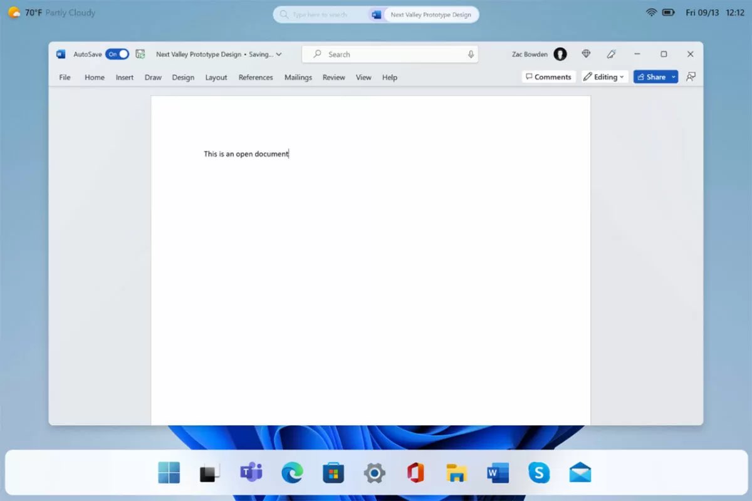752x501 pixels.
Task: Click the Windows Start button
Action: (x=169, y=473)
